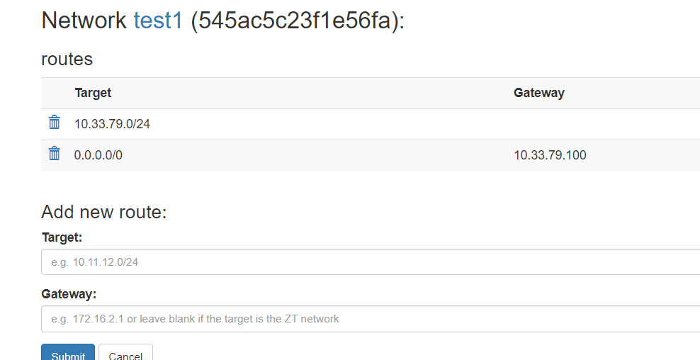Select the 10.33.79.0/24 target cell

pos(112,124)
